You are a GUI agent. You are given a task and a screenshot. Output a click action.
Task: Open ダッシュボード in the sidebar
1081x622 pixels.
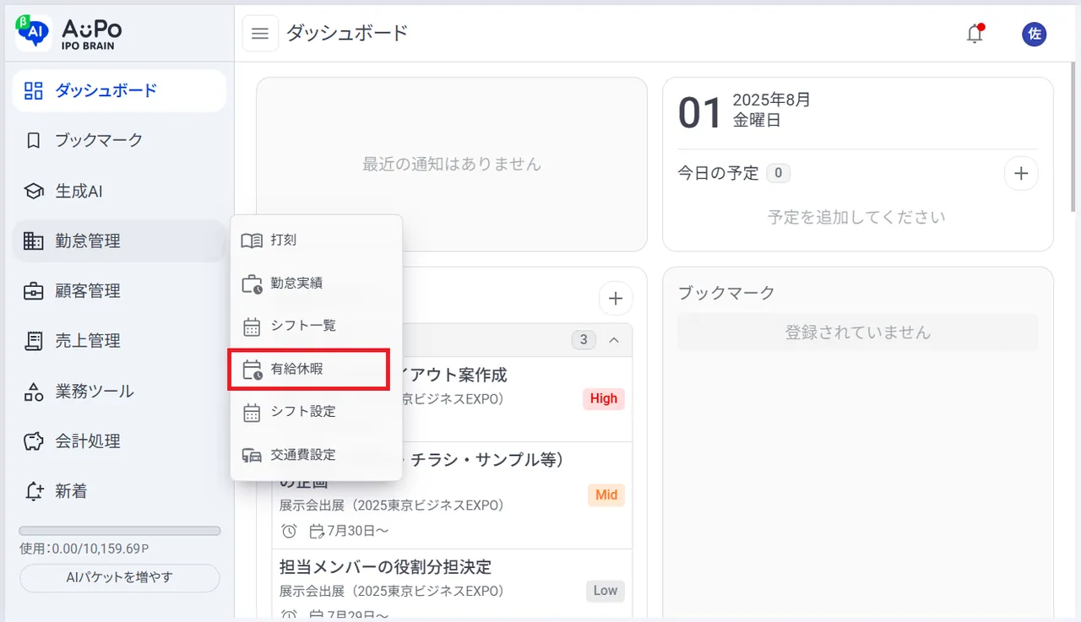tap(119, 90)
